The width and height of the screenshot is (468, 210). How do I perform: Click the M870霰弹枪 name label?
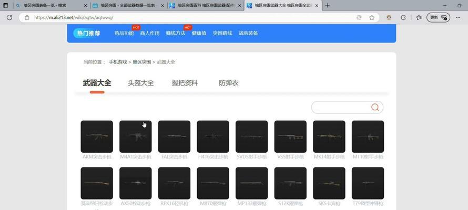click(213, 204)
